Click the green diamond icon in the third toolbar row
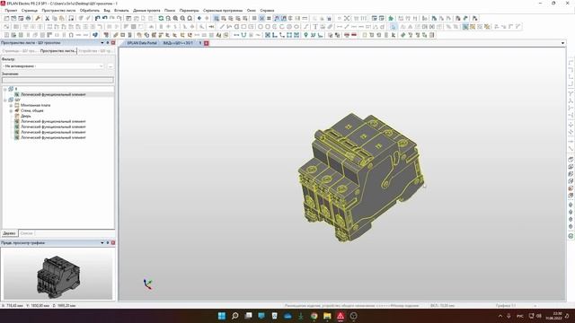Screen dimensions: 575x323 tap(403, 35)
